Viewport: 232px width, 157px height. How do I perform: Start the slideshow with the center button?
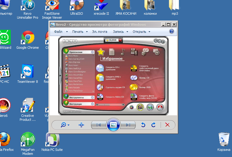point(113,125)
